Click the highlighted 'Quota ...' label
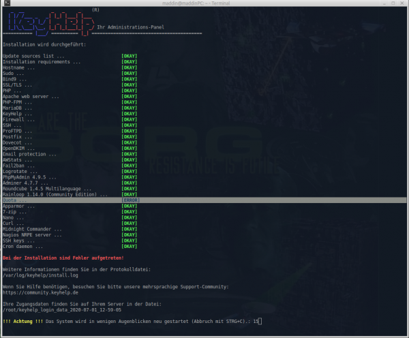409x338 pixels. pyautogui.click(x=14, y=200)
